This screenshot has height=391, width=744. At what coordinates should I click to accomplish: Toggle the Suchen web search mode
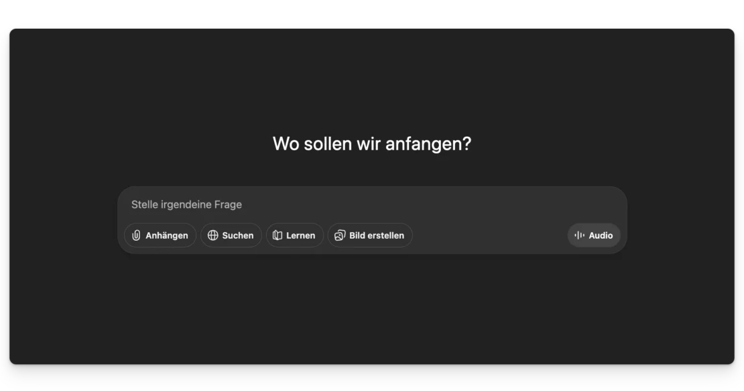231,235
